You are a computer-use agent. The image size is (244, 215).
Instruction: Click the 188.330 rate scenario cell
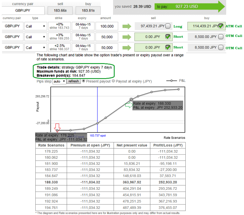(51, 182)
